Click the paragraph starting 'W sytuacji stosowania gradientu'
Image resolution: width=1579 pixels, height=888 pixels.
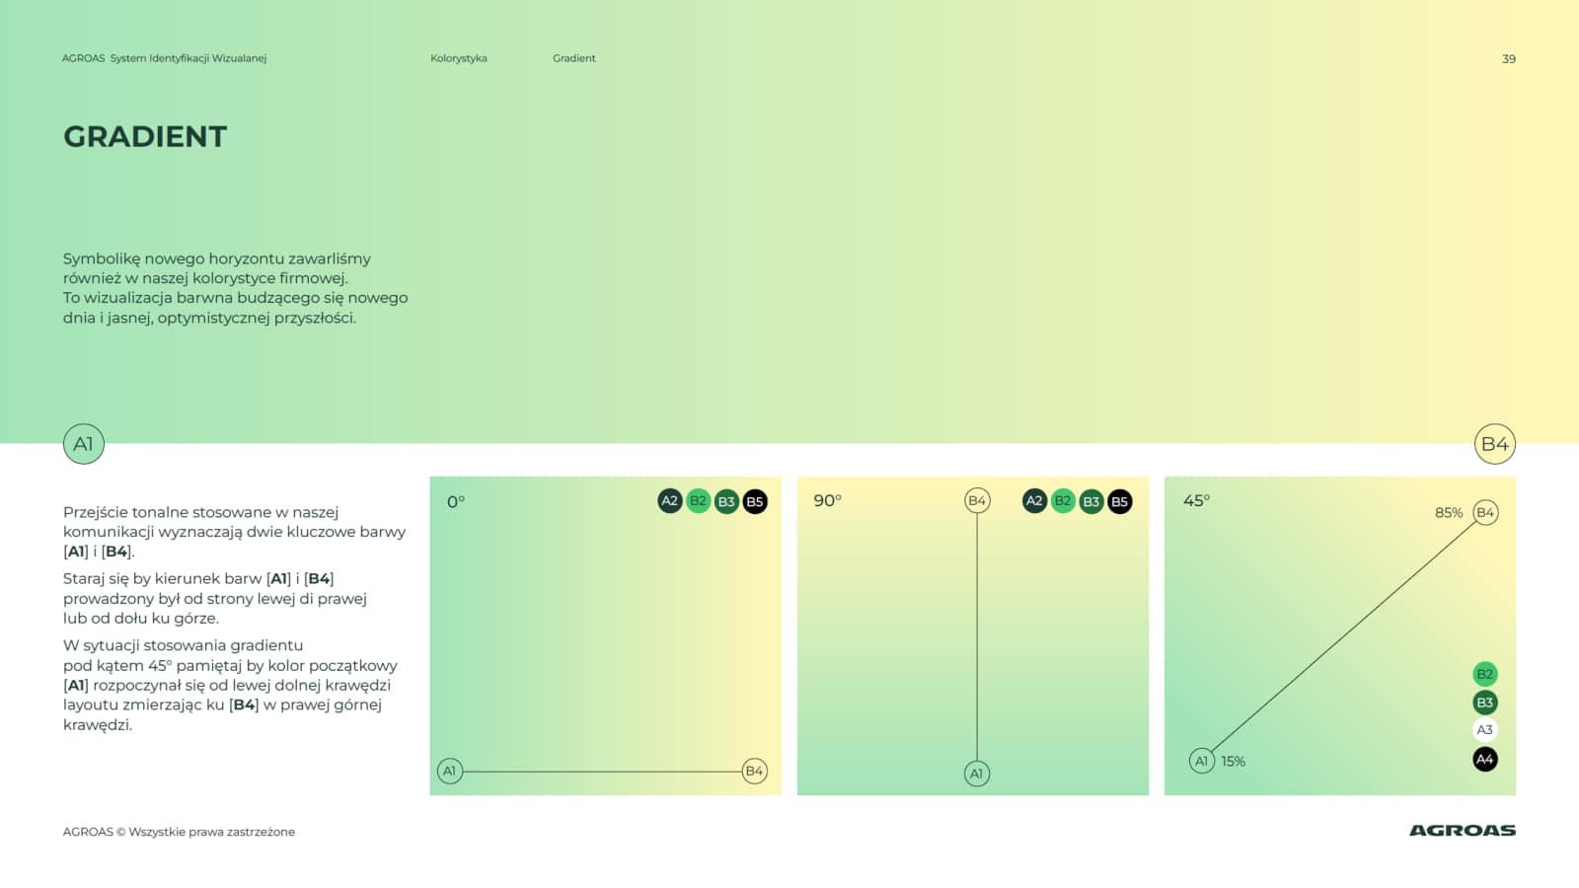coord(230,685)
